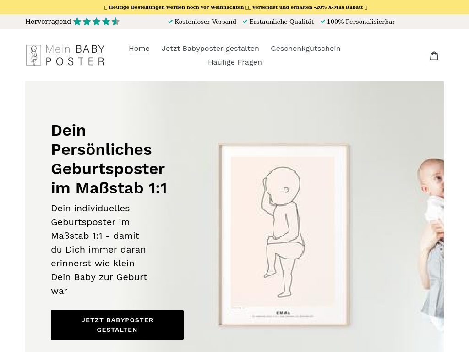The height and width of the screenshot is (352, 469).
Task: Click the half-filled fifth rating star
Action: tap(115, 22)
